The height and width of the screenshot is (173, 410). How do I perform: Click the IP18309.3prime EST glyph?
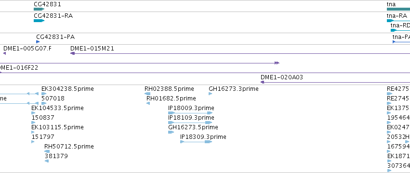coord(196,142)
